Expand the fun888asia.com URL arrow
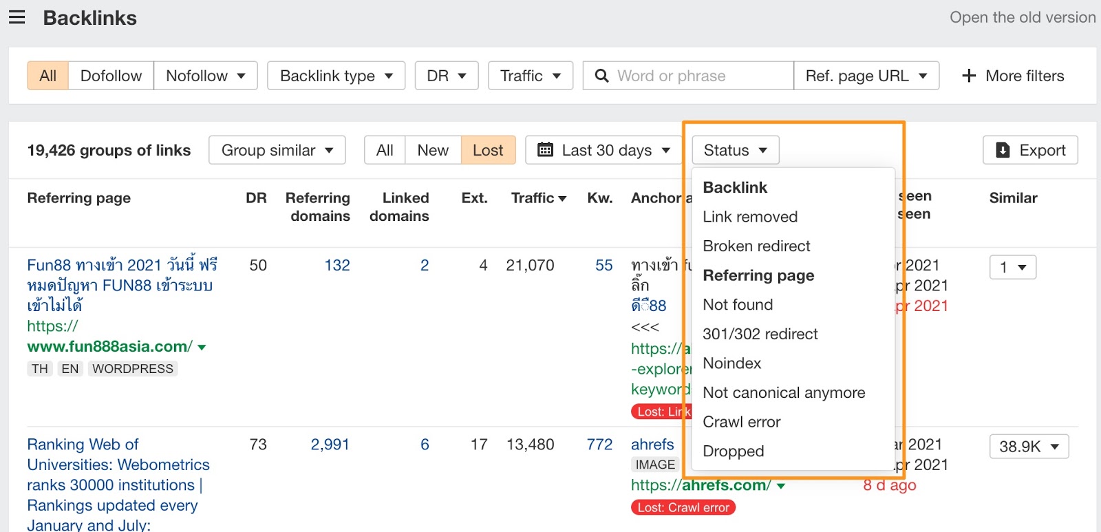Screen dimensions: 1101x532 coord(202,348)
